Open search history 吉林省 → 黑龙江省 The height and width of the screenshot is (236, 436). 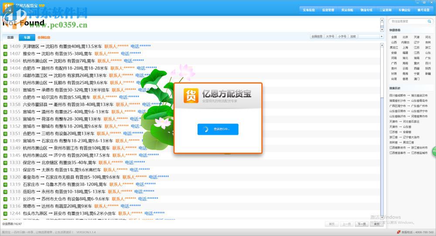pyautogui.click(x=402, y=142)
